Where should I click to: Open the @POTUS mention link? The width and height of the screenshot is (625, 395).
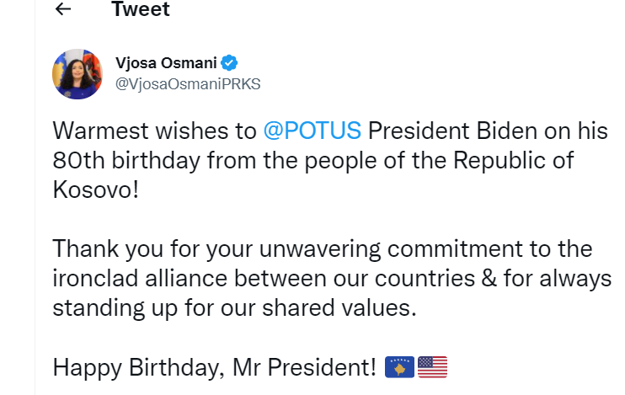tap(312, 131)
